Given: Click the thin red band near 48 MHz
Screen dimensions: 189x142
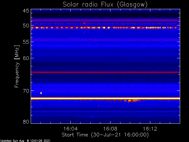Looking at the screenshot, I should [x=105, y=20].
